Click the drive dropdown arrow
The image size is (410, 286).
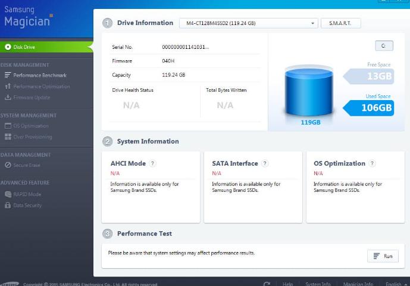click(312, 23)
